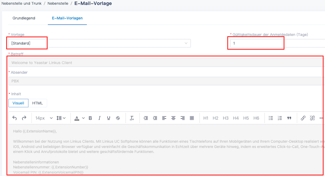Select the E-Mail-Vorlagen tab
The height and width of the screenshot is (176, 325).
coord(67,18)
